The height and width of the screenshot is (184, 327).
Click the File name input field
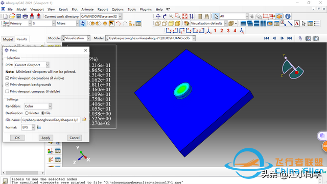[x=51, y=120]
